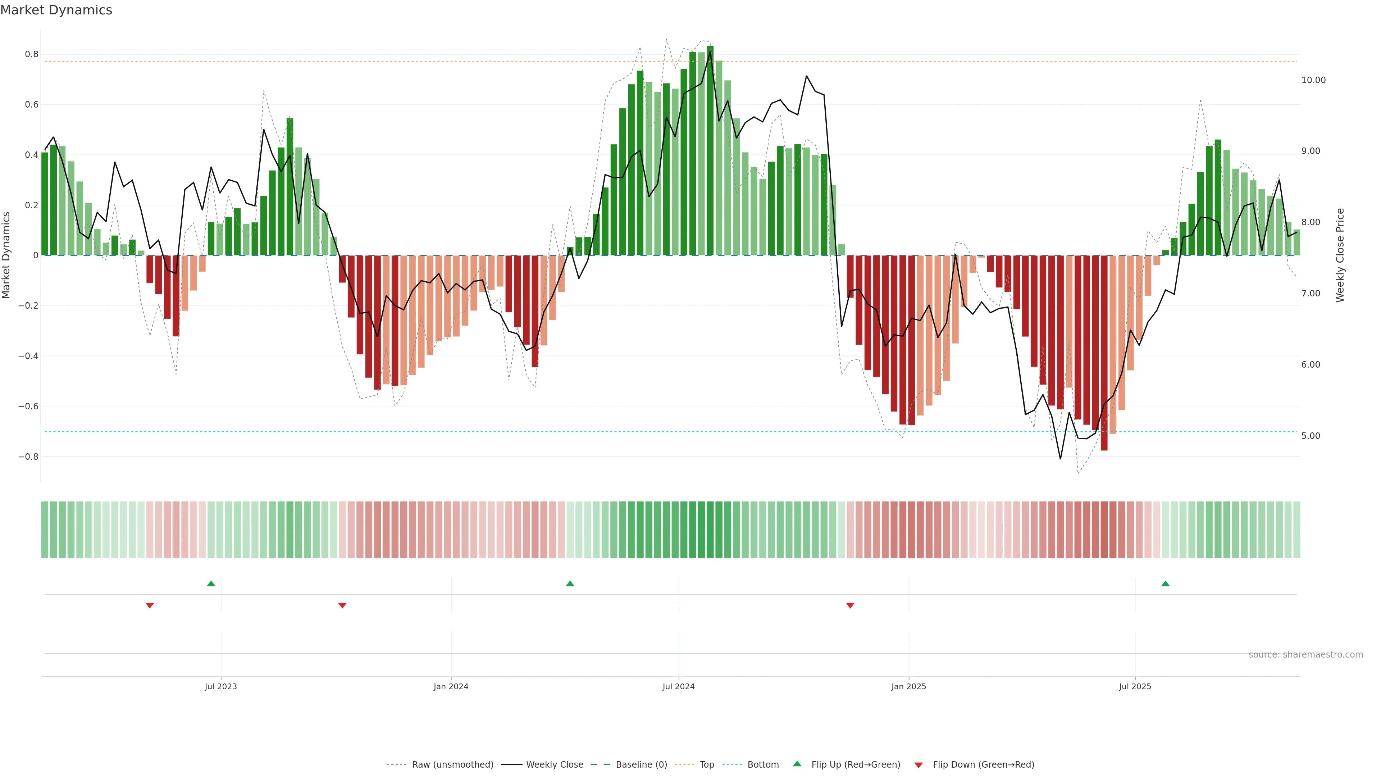Click the Weekly Close Price axis title

tap(1340, 255)
